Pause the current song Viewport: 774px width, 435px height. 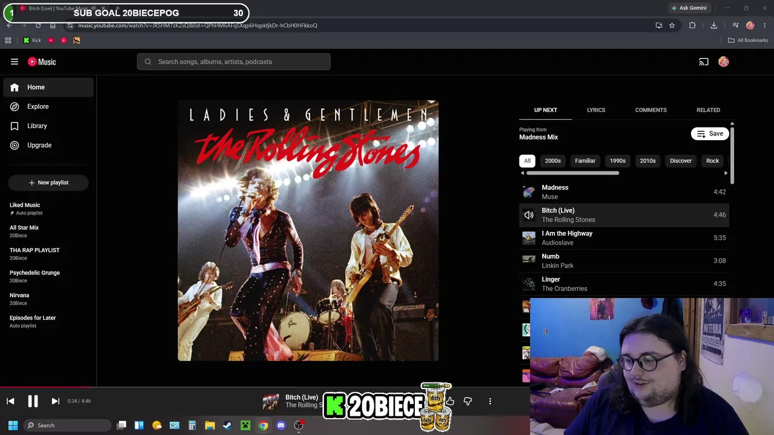click(x=33, y=401)
